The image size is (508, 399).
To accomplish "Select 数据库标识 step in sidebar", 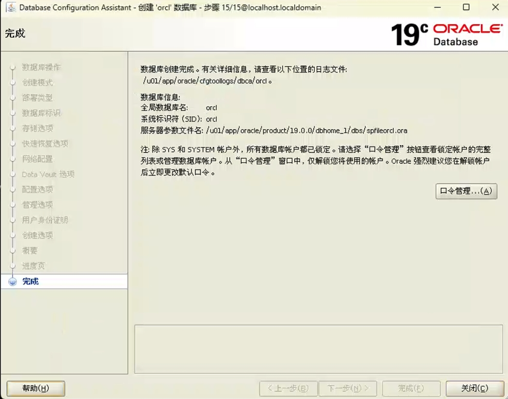I will pos(41,113).
